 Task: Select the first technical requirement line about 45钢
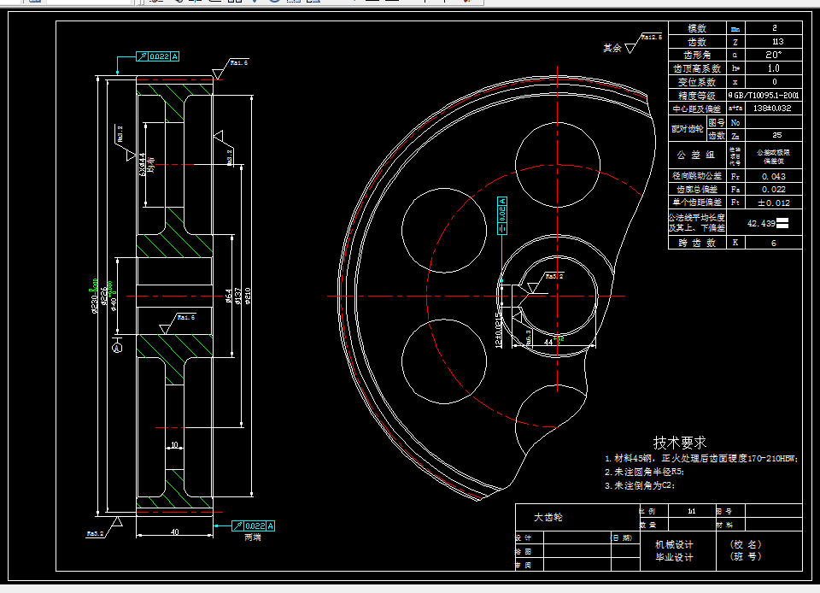point(701,459)
